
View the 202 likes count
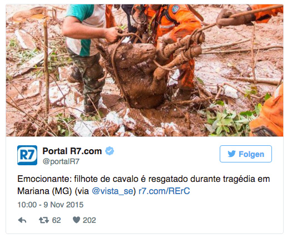click(x=89, y=220)
